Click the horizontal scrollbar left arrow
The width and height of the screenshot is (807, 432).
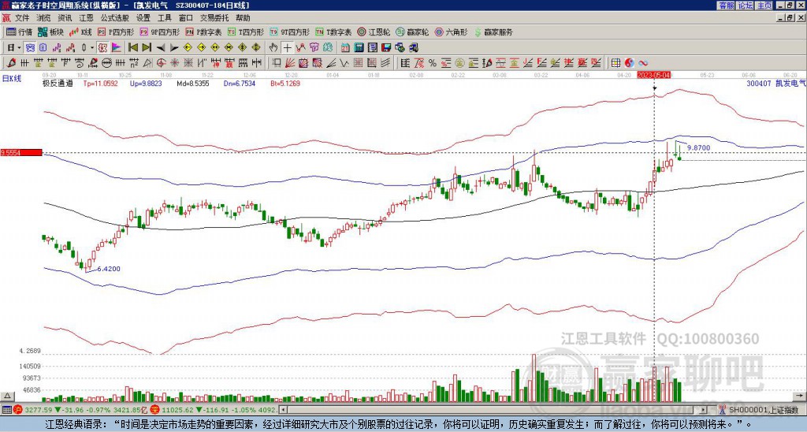pos(283,410)
